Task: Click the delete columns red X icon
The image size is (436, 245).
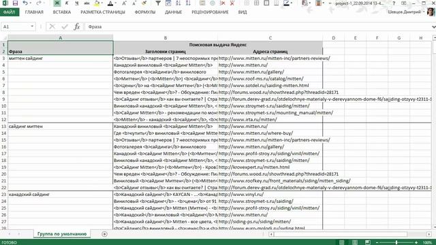Action: [x=232, y=3]
